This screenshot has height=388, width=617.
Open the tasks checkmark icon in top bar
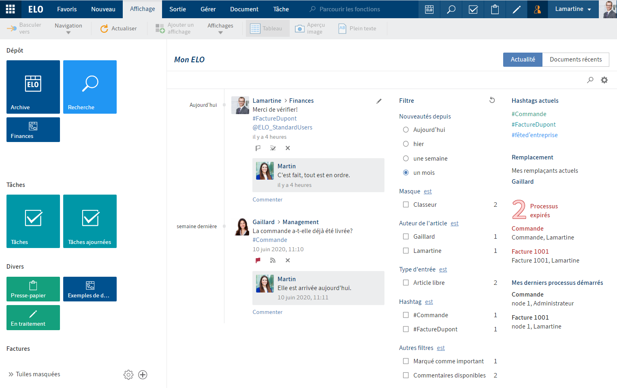click(473, 9)
